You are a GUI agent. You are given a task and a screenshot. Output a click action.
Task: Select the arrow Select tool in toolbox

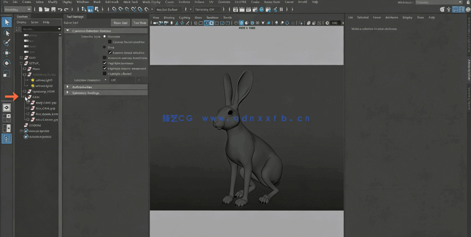click(x=7, y=22)
